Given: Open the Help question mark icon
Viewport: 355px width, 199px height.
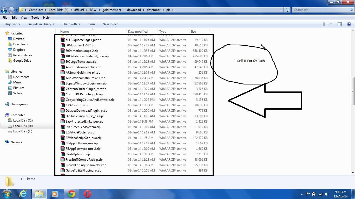Looking at the screenshot, I should (349, 24).
